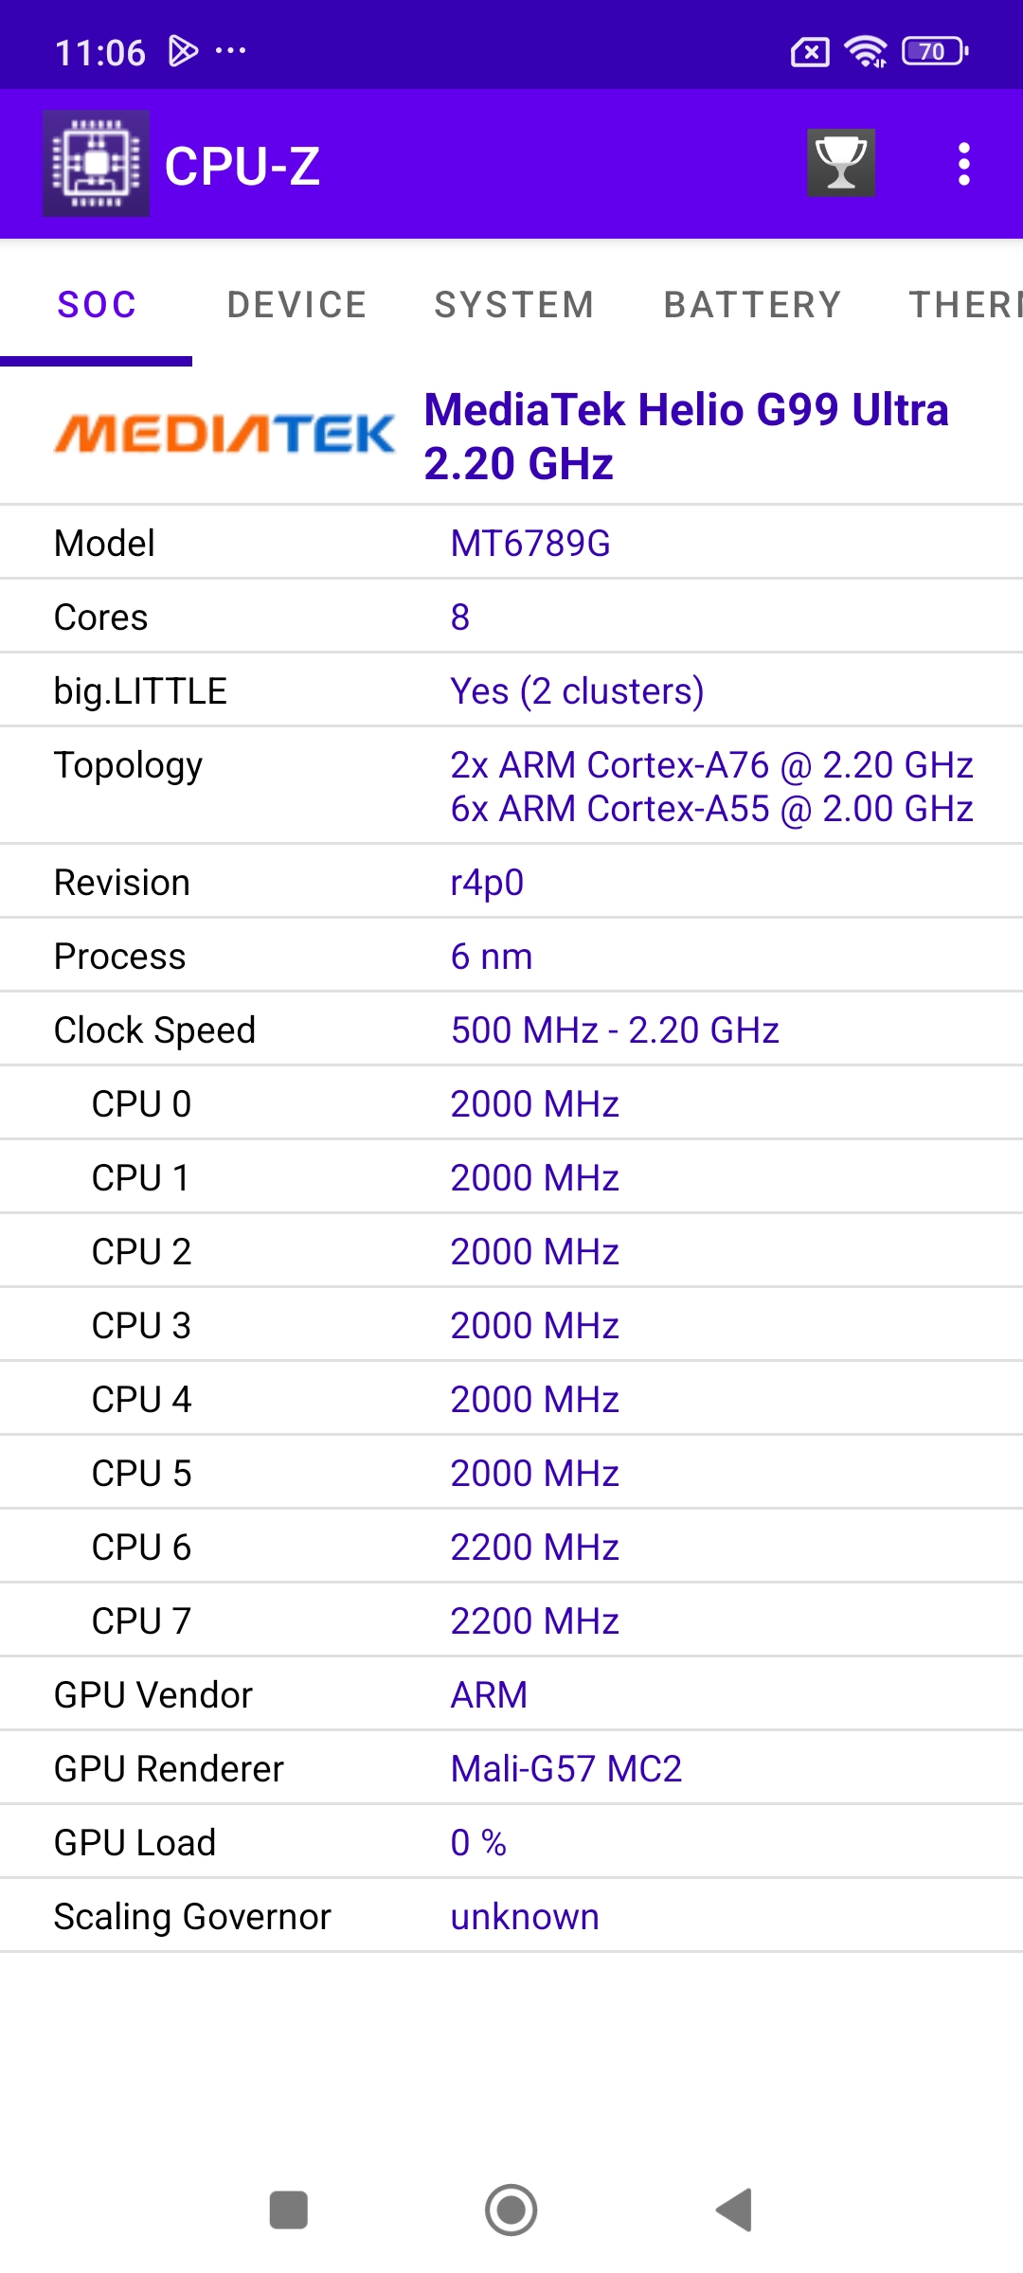This screenshot has width=1023, height=2273.
Task: Select the SOC tab
Action: 97,305
